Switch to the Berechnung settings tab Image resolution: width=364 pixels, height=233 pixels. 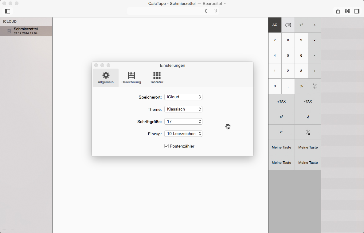(131, 78)
